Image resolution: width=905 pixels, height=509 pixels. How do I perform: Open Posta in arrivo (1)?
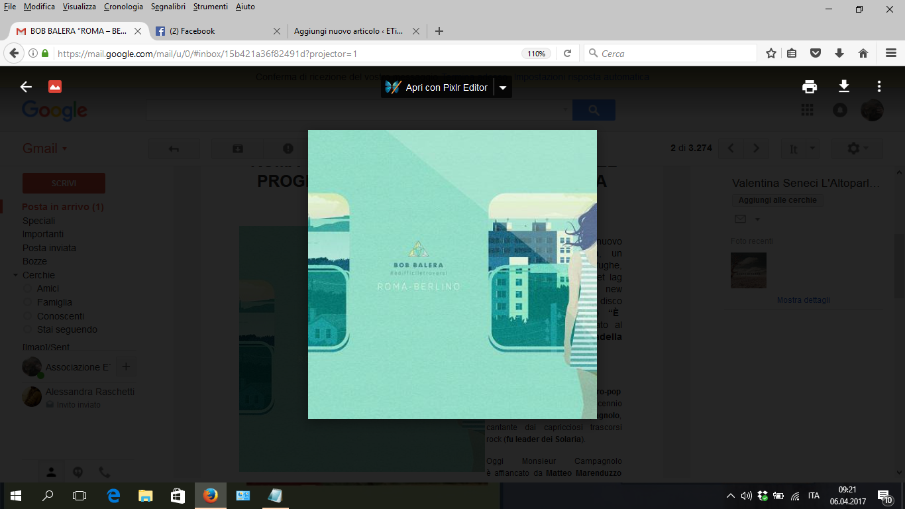point(63,207)
